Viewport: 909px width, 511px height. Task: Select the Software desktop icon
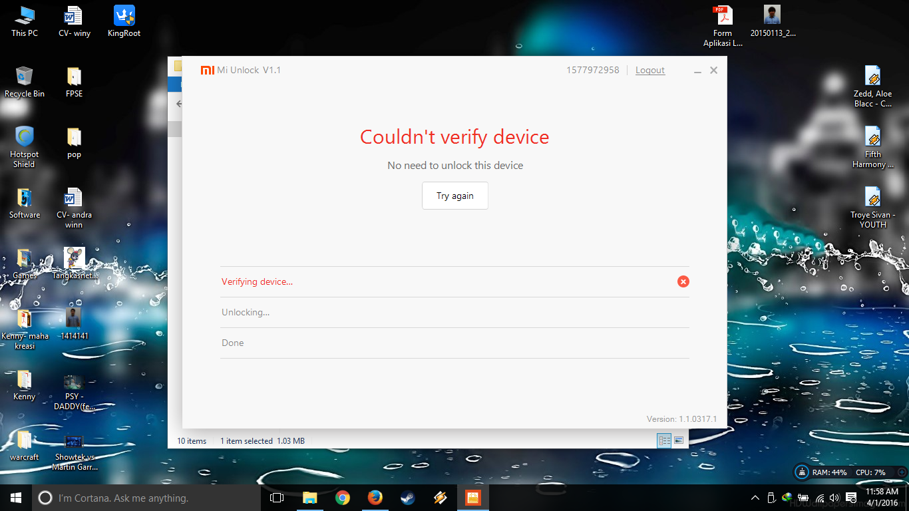coord(25,203)
